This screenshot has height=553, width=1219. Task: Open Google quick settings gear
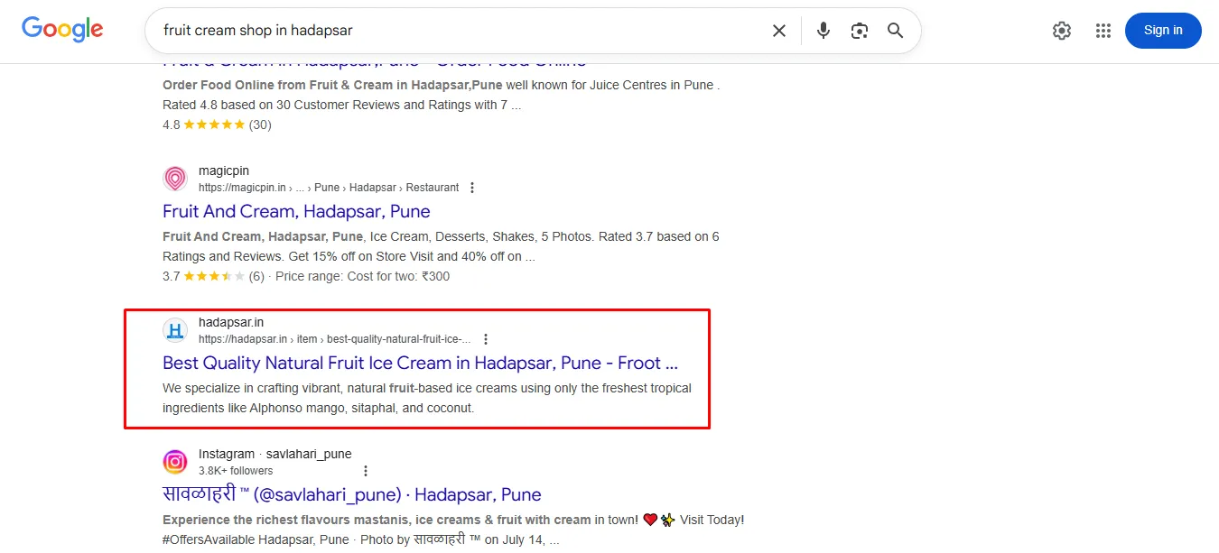tap(1061, 31)
